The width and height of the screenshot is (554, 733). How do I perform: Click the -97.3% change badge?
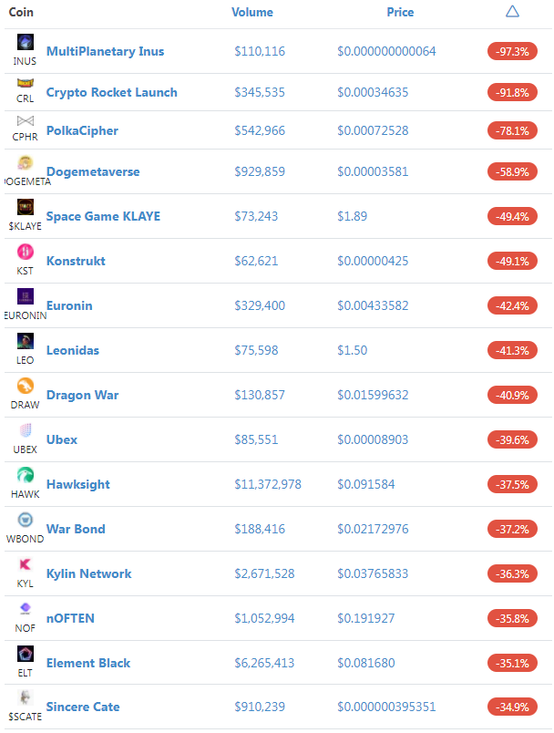pyautogui.click(x=512, y=51)
